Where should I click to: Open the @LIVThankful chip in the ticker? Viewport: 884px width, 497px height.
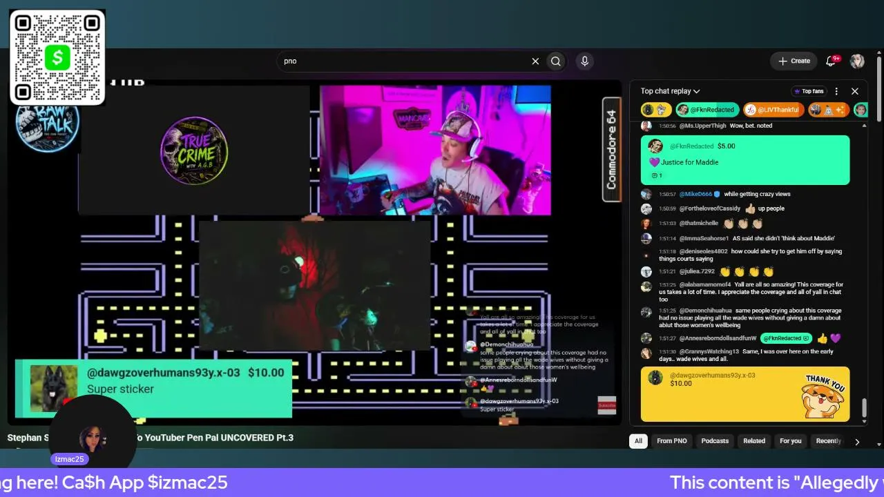(773, 110)
